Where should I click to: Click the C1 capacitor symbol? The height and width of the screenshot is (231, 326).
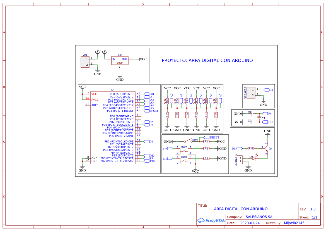pyautogui.click(x=252, y=114)
